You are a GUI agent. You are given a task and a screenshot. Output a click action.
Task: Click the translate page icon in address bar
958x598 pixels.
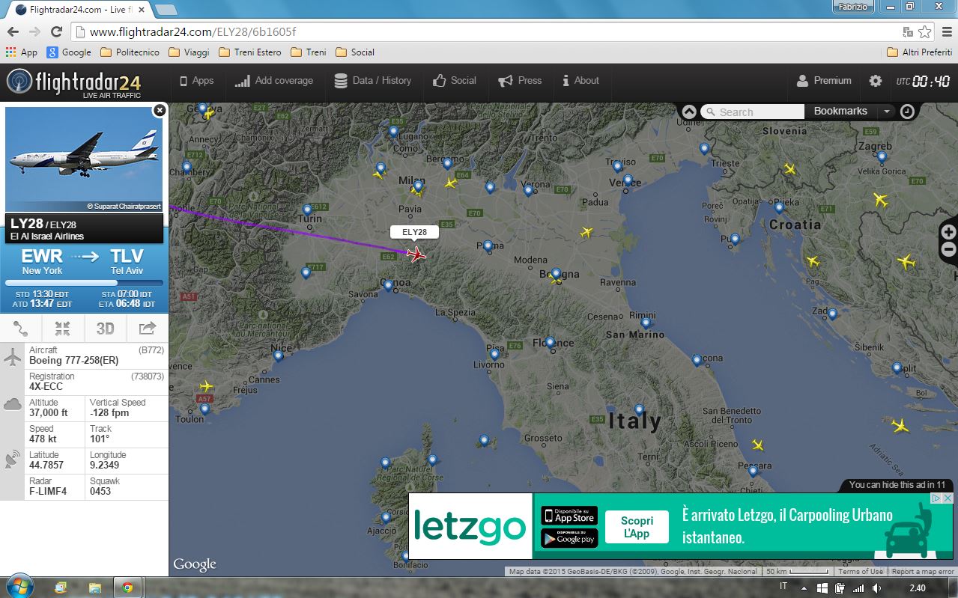(908, 31)
